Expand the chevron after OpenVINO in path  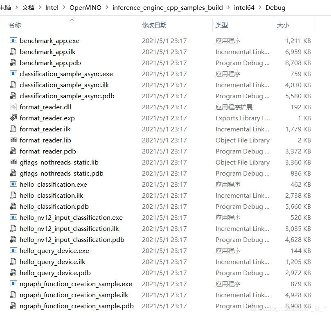pos(107,7)
